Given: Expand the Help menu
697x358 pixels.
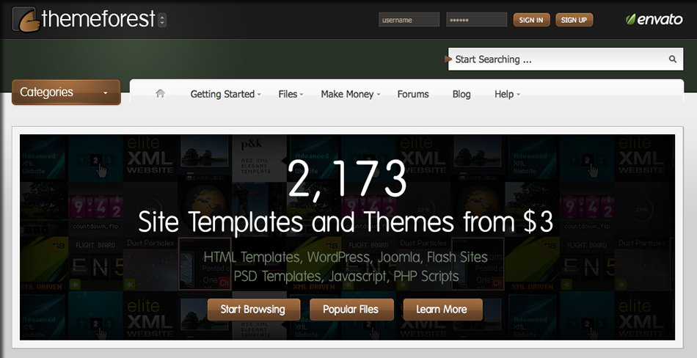Looking at the screenshot, I should point(507,94).
